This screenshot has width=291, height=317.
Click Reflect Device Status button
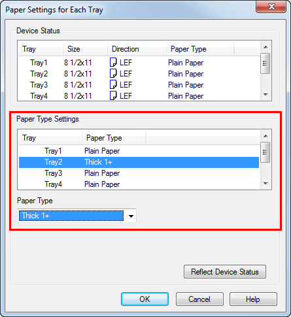tap(225, 272)
